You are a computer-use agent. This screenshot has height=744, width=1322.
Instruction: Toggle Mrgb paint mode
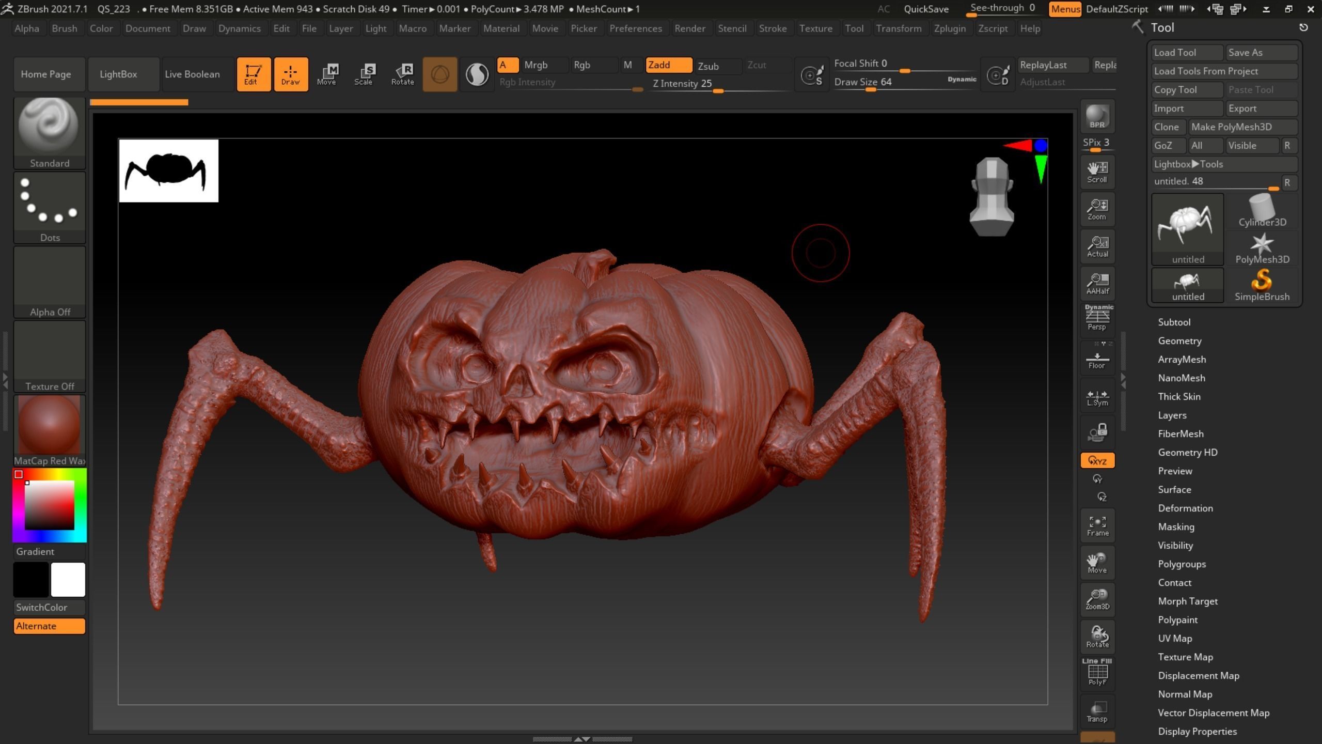544,65
